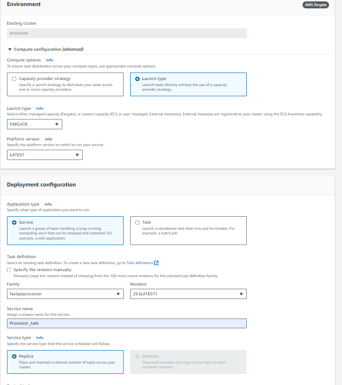Screen dimensions: 342x385
Task: Enable Specify the revision manually
Action: click(9, 269)
